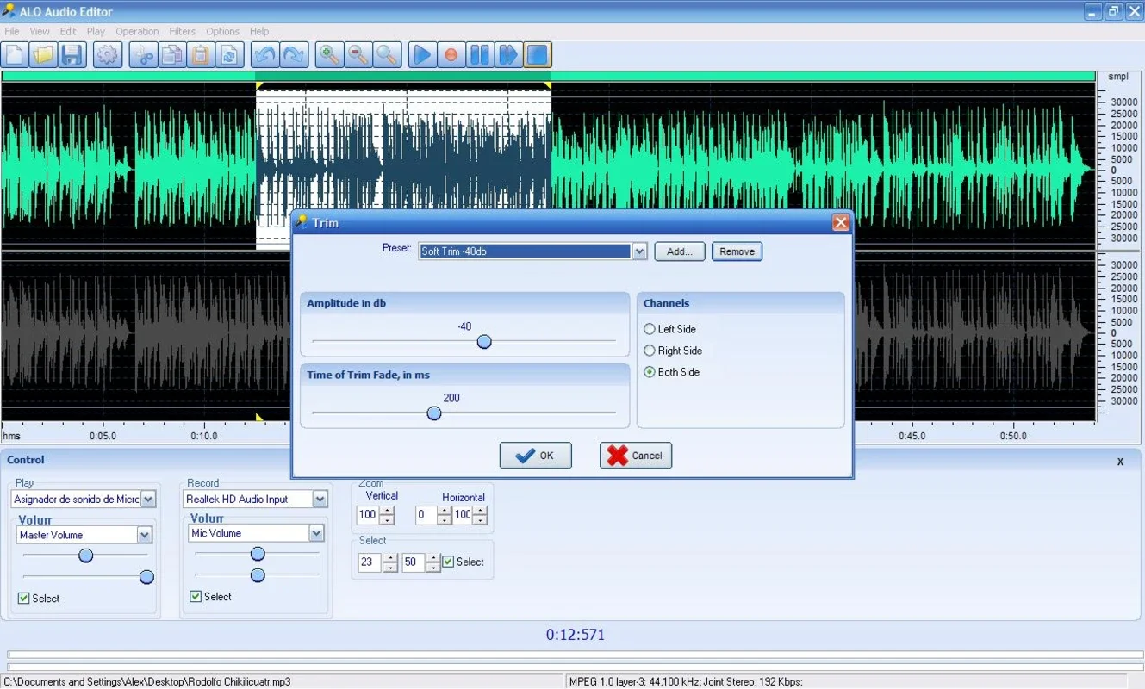Toggle the Select checkbox beside the 50 field

[448, 562]
